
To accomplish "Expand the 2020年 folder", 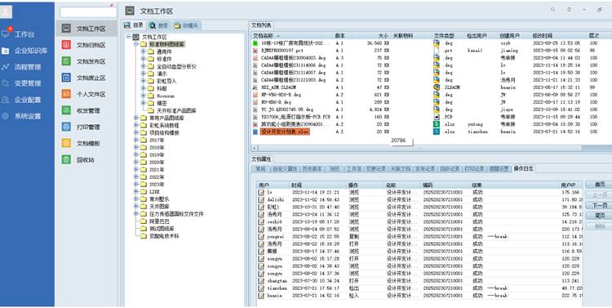I will pyautogui.click(x=135, y=163).
